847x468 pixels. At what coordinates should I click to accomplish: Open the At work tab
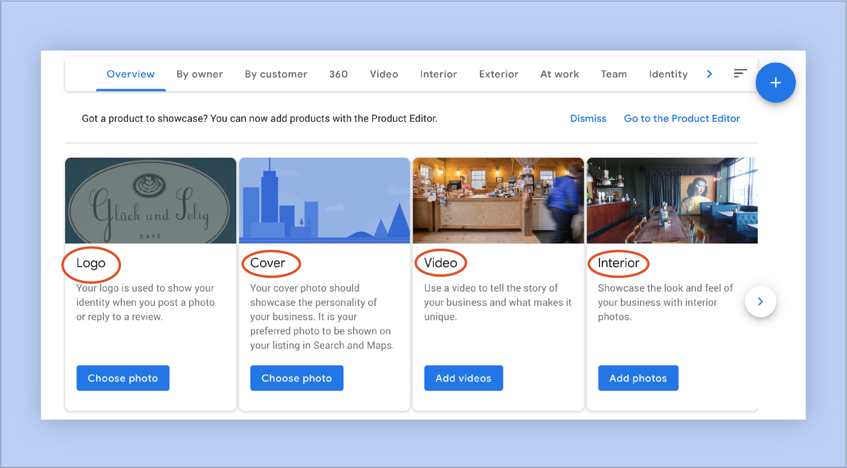click(560, 74)
